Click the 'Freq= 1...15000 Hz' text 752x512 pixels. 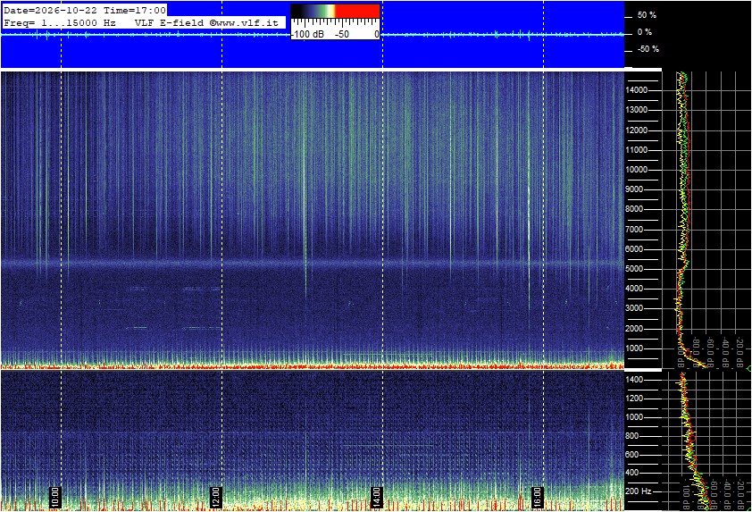click(x=60, y=22)
